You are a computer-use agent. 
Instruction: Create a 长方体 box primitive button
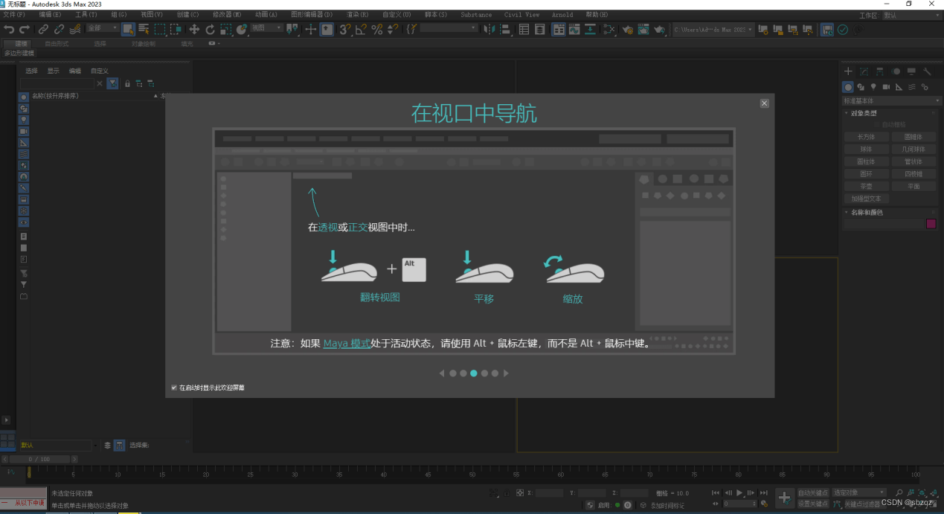[867, 137]
